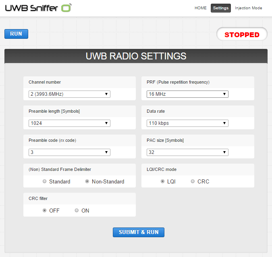Open the Settings tab
Screen dimensions: 272x257
click(x=221, y=8)
